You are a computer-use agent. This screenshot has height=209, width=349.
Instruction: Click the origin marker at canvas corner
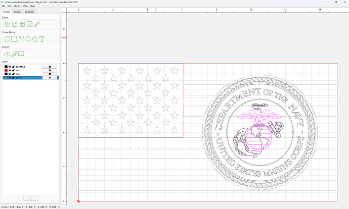click(78, 201)
